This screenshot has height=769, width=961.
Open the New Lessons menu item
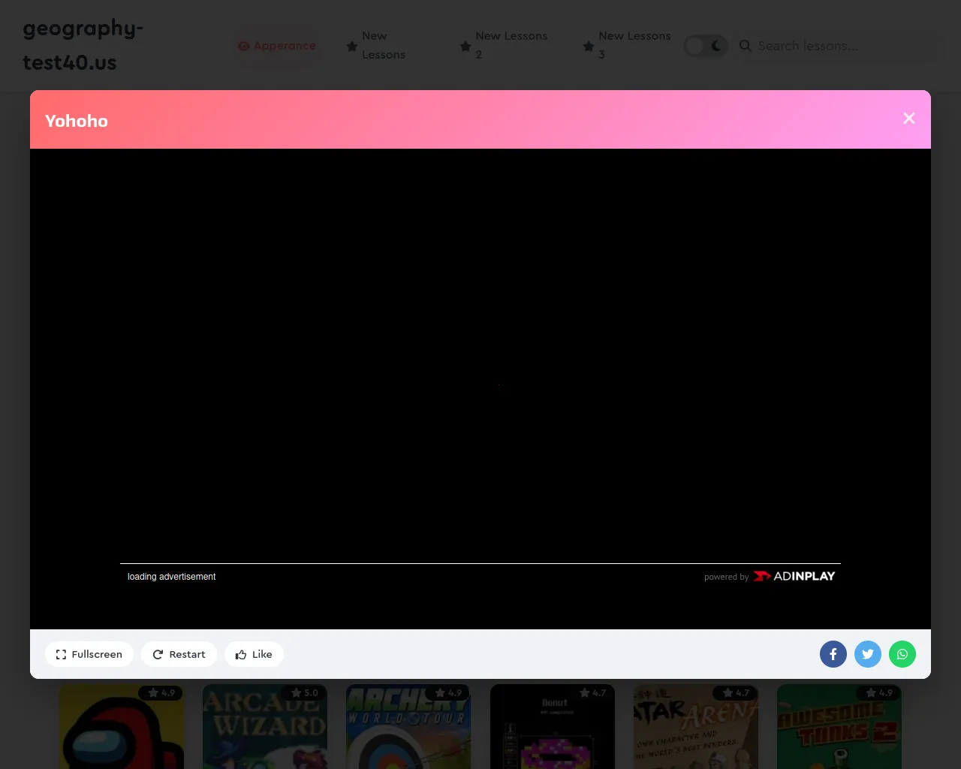tap(384, 46)
